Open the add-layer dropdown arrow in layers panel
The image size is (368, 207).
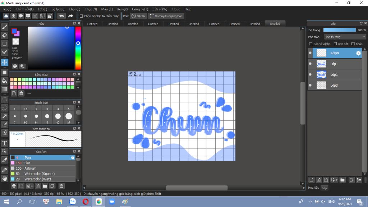(336, 180)
